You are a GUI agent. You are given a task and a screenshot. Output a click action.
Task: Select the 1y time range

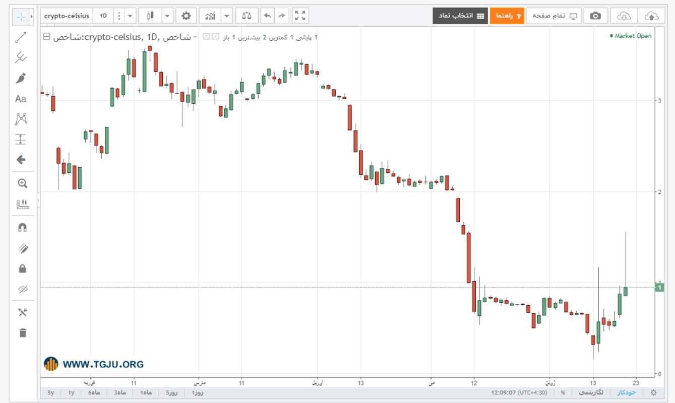pyautogui.click(x=72, y=392)
